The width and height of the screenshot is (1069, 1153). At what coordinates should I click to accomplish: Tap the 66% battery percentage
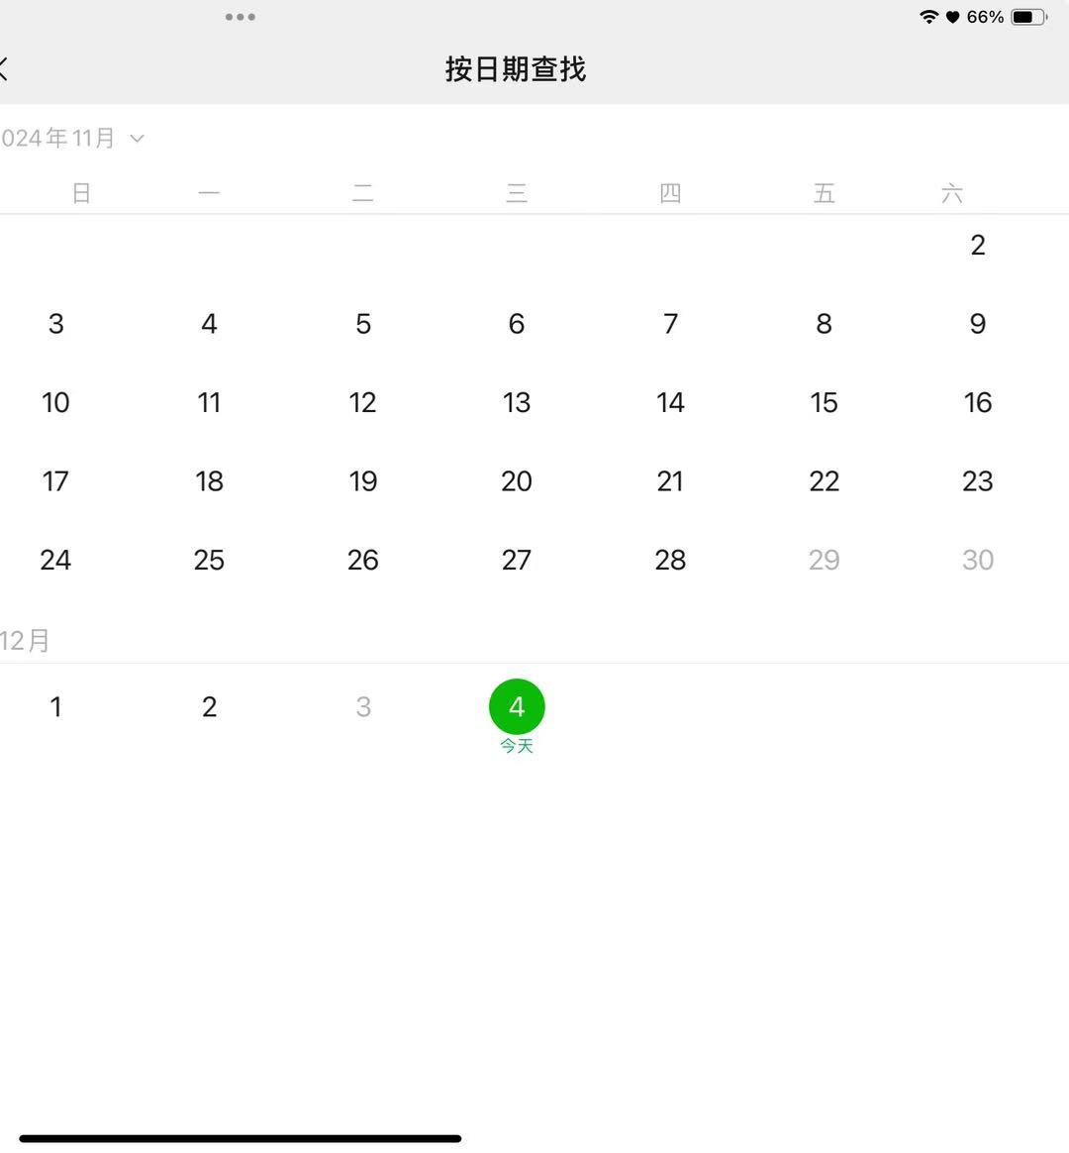tap(985, 17)
